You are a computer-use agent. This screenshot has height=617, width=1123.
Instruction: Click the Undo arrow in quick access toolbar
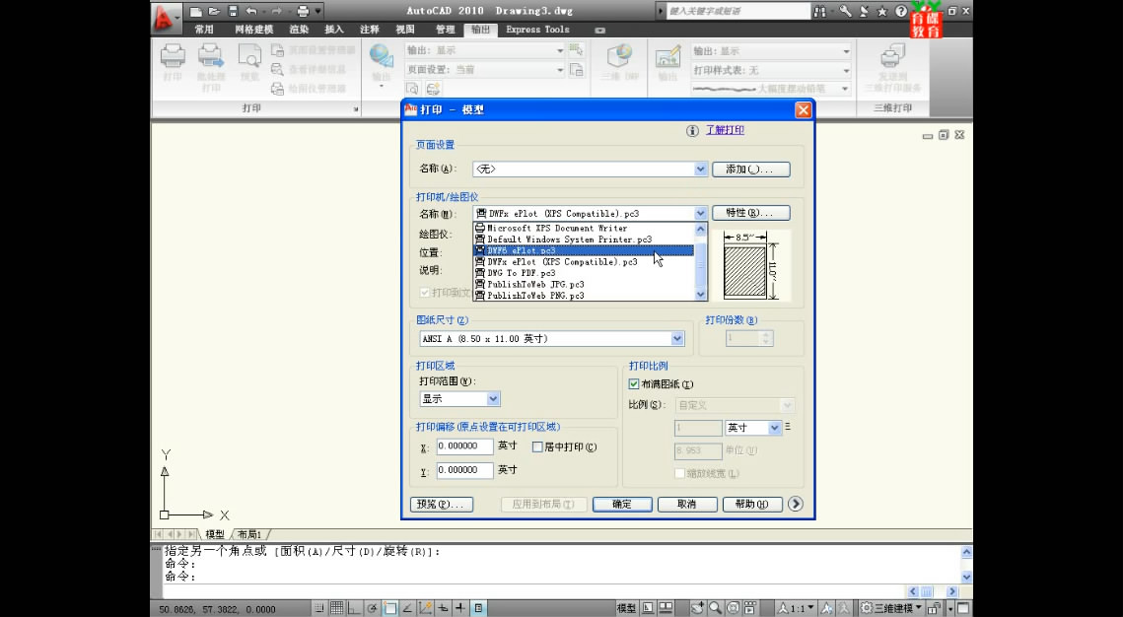[251, 12]
